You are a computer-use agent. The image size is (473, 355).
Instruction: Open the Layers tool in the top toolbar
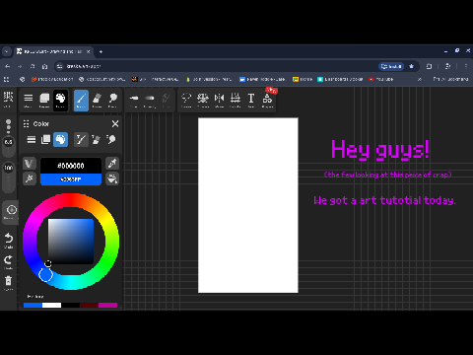[x=44, y=100]
